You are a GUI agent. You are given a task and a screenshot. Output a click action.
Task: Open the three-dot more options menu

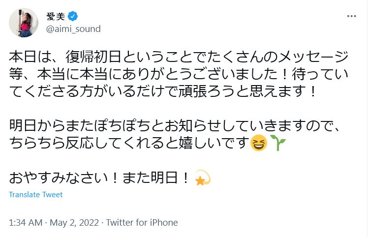click(351, 16)
